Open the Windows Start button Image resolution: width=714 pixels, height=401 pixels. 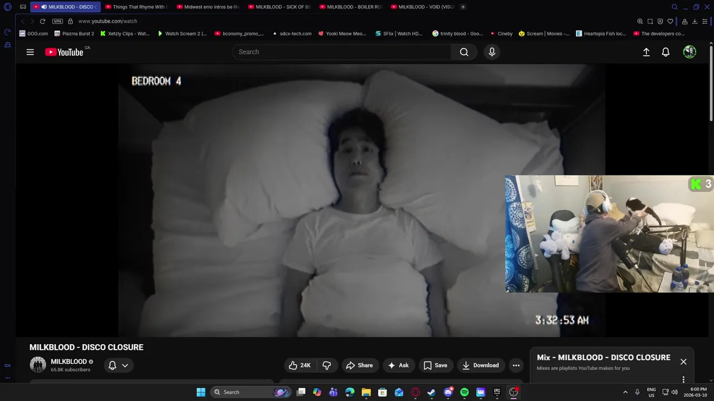[201, 392]
